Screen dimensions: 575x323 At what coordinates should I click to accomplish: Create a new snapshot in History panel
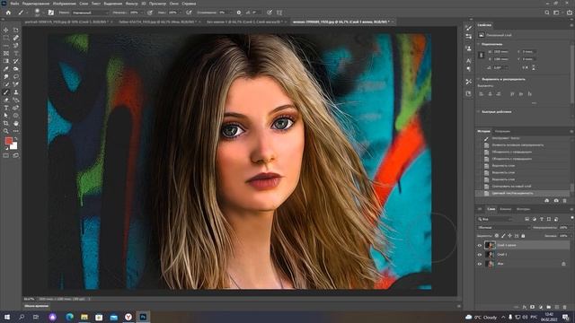pyautogui.click(x=556, y=201)
